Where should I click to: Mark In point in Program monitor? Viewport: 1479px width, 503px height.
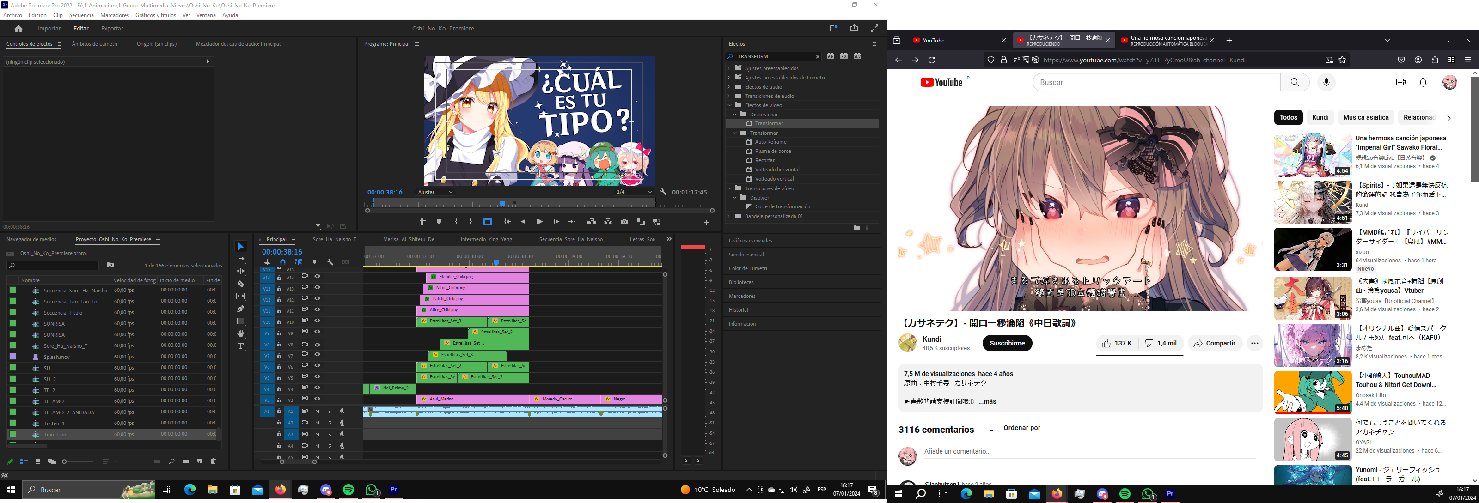(x=456, y=222)
